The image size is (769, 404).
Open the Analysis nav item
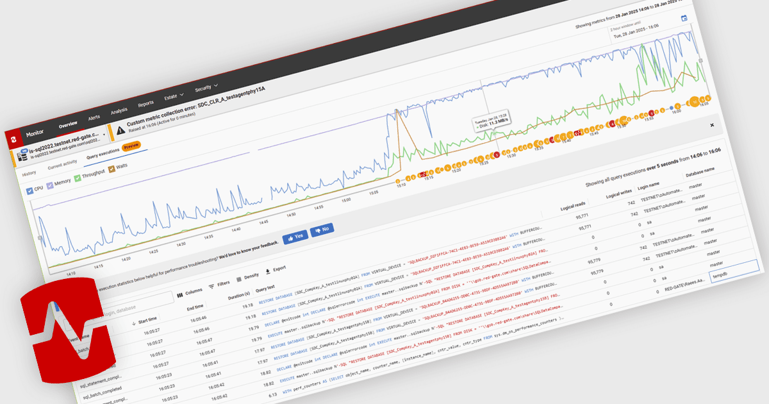[x=119, y=111]
